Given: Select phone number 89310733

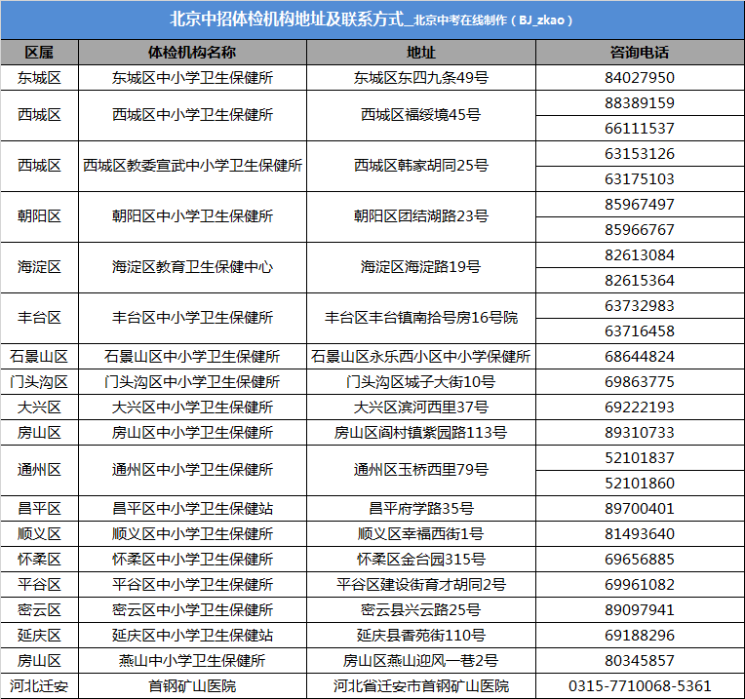Looking at the screenshot, I should pyautogui.click(x=640, y=433).
